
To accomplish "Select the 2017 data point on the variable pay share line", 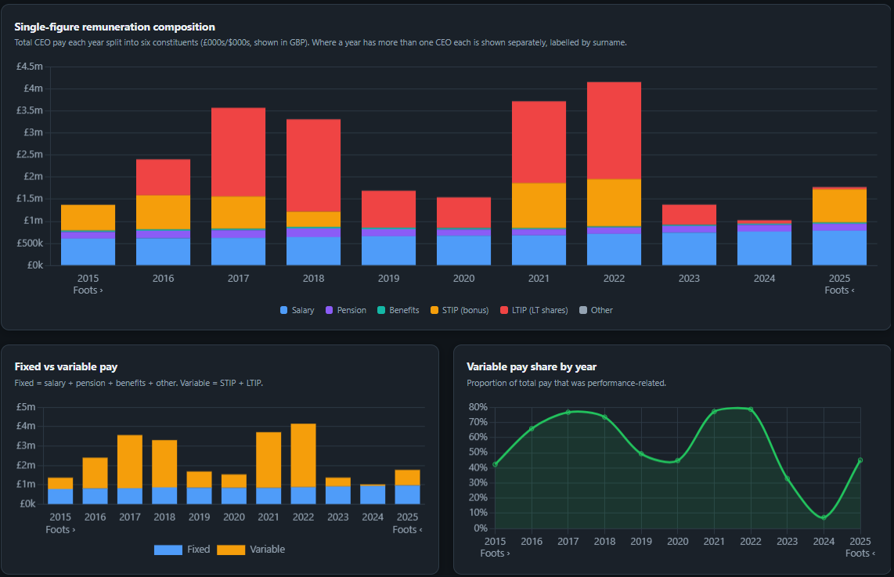I will [x=568, y=413].
